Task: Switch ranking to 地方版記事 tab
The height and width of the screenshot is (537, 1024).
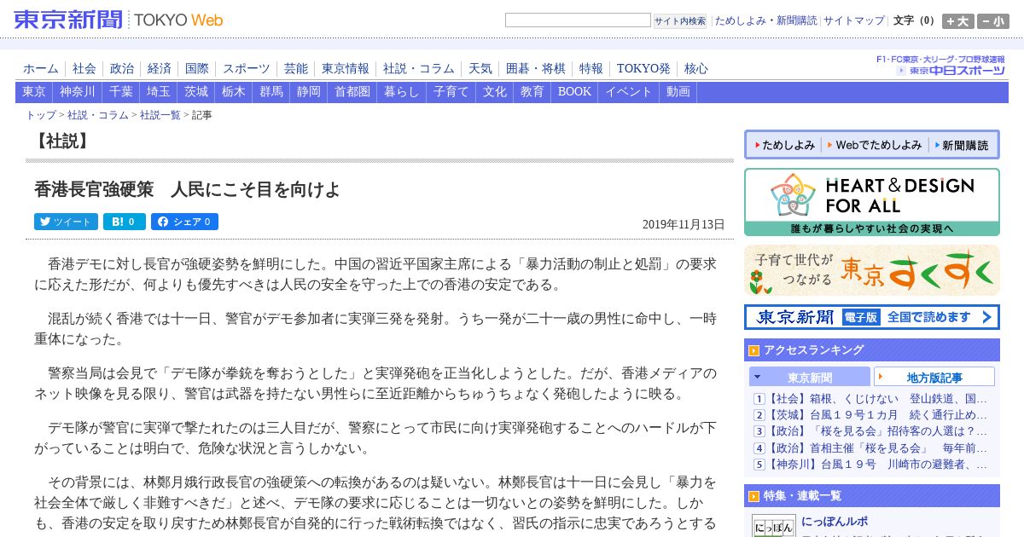Action: click(x=934, y=377)
